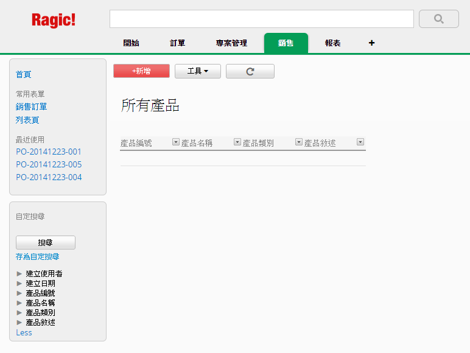Viewport: 470px width, 353px height.
Task: Open the 報表 tab
Action: [x=332, y=43]
